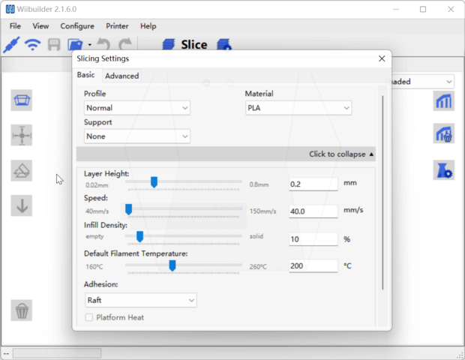This screenshot has height=360, width=465.
Task: Click the trash can delete icon
Action: tap(22, 310)
